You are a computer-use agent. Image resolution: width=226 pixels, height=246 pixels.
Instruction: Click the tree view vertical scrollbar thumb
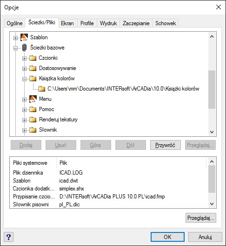(x=212, y=90)
